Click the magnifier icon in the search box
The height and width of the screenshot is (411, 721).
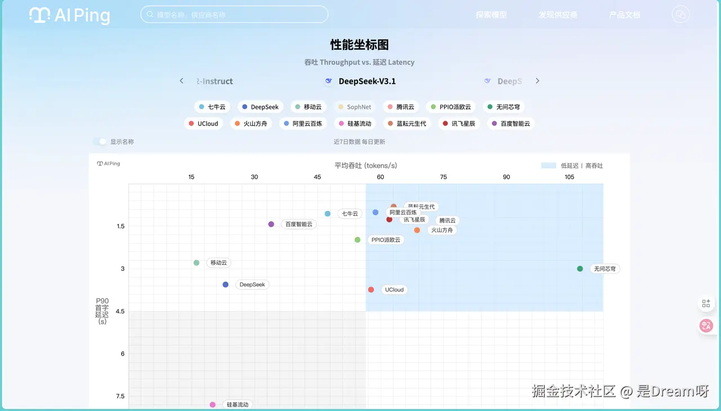[150, 15]
